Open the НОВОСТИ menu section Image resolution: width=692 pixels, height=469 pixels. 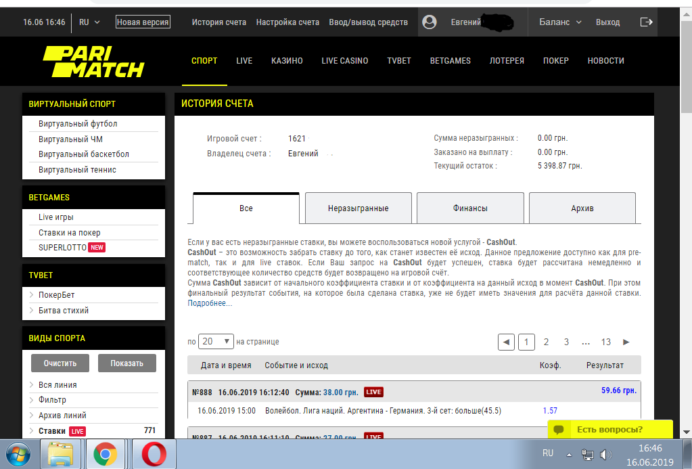(605, 61)
